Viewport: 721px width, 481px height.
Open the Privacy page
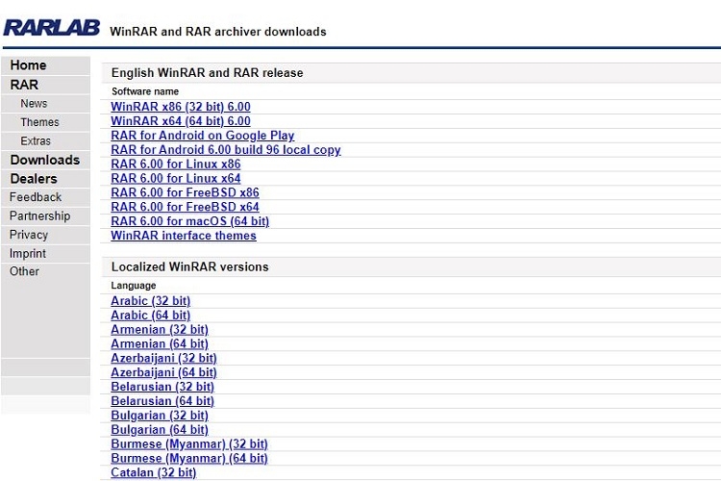(x=29, y=235)
